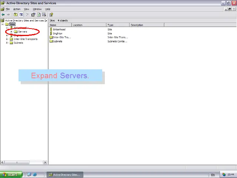The width and height of the screenshot is (237, 178).
Task: Select Subnets folder icon in list pane
Action: point(51,41)
